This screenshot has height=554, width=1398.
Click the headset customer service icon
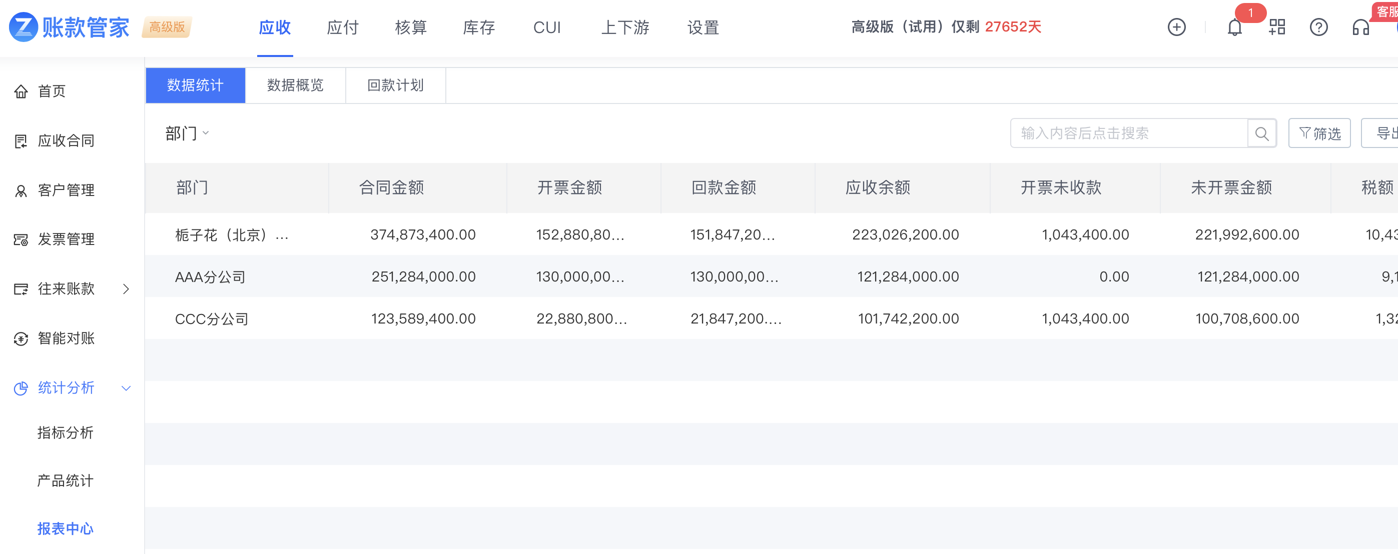coord(1360,27)
